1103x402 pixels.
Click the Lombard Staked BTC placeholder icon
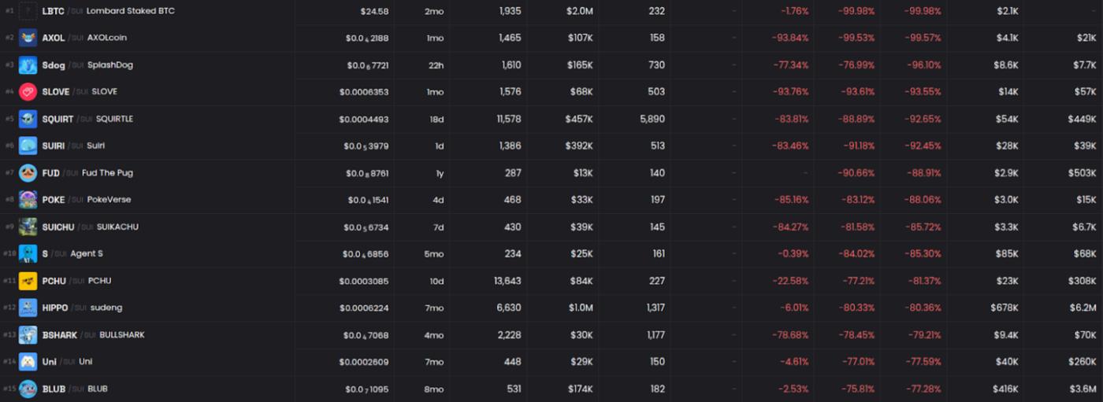[28, 11]
